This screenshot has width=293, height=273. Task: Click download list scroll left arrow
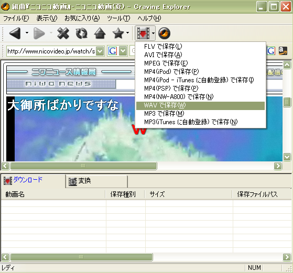[x=5, y=257]
